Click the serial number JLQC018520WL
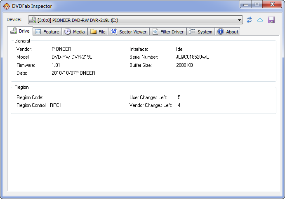 click(x=192, y=57)
